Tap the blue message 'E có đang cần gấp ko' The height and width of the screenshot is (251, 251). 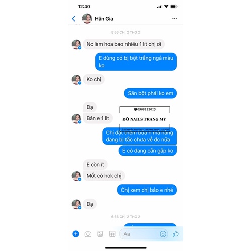tap(148, 151)
